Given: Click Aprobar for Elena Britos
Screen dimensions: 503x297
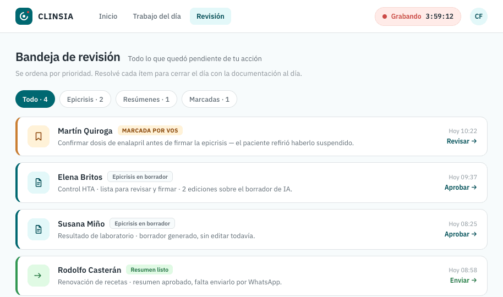Looking at the screenshot, I should pyautogui.click(x=461, y=188).
